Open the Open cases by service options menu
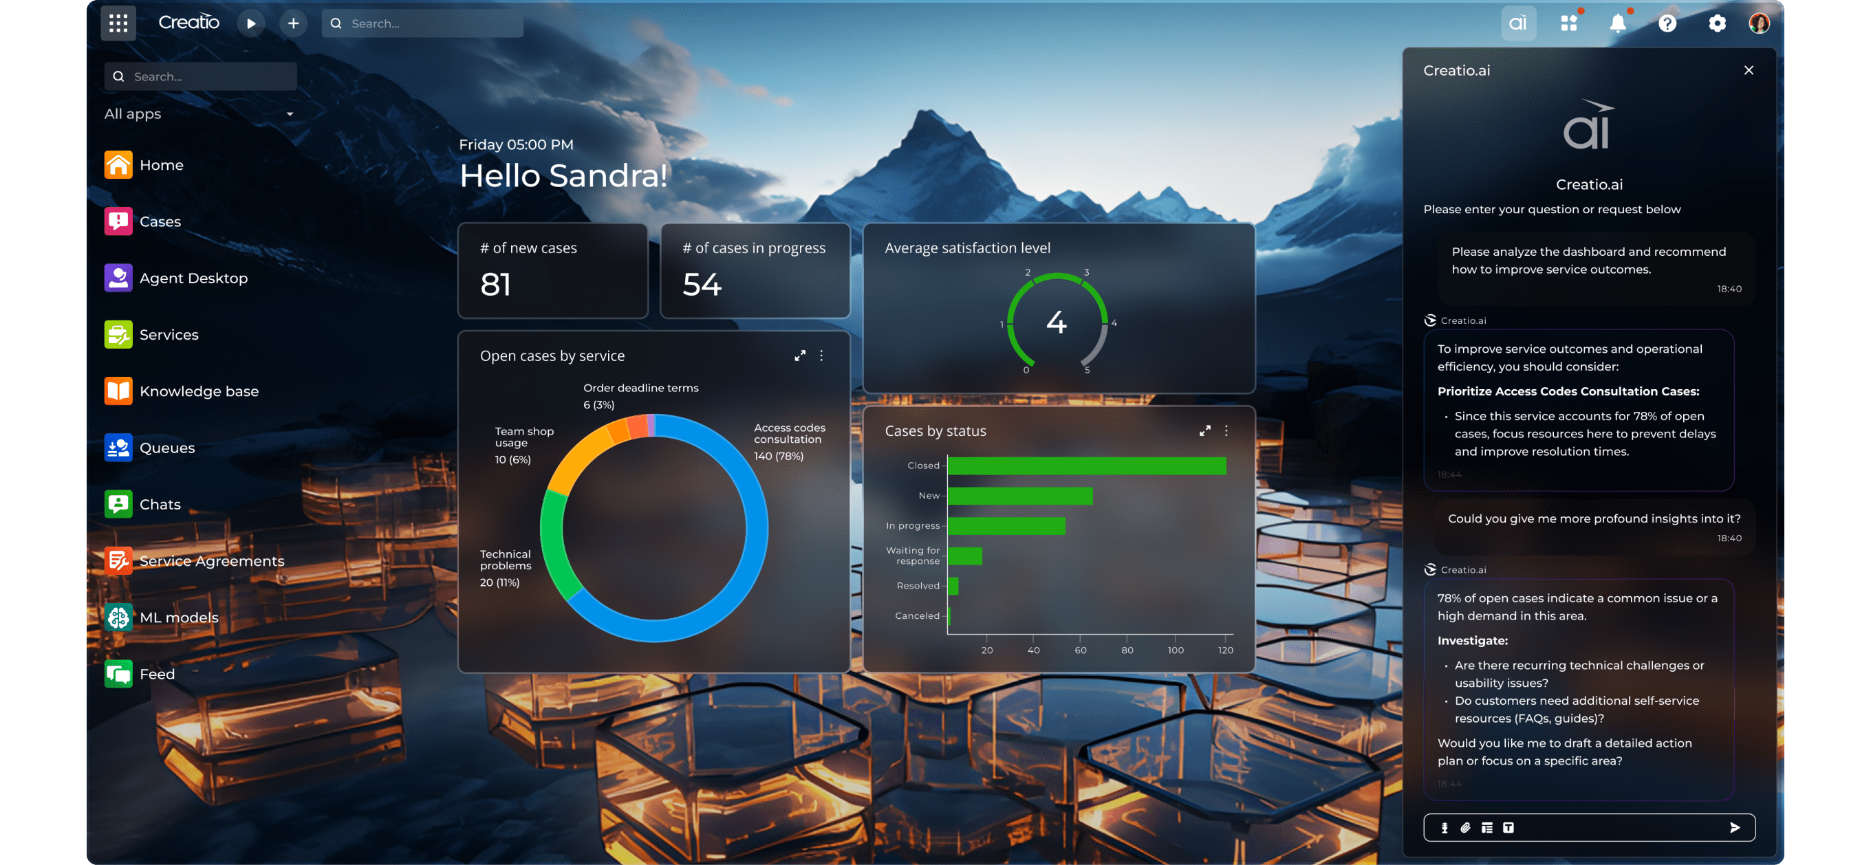This screenshot has width=1871, height=865. point(821,356)
